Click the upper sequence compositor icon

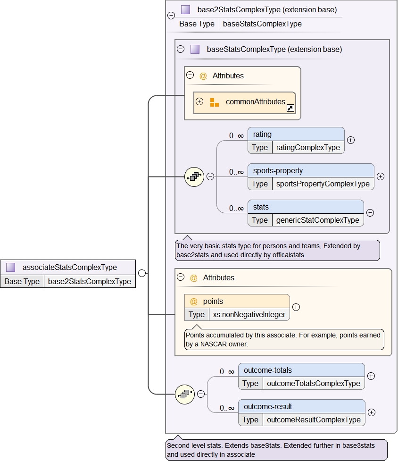coord(194,176)
